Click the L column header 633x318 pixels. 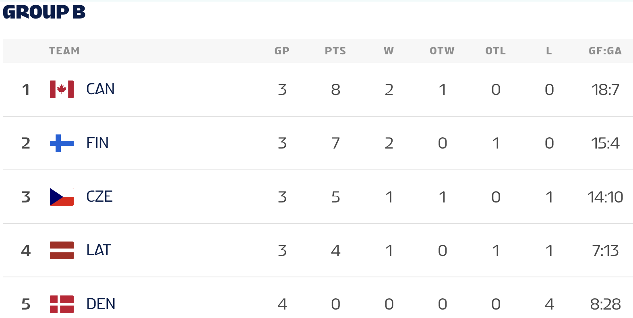(x=549, y=51)
